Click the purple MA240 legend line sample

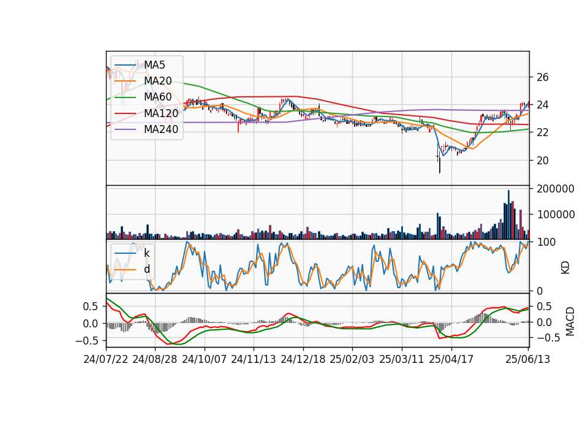click(125, 129)
